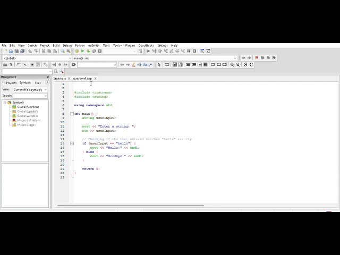340x255 pixels.
Task: Open the DoxyBlocks menu
Action: [146, 46]
